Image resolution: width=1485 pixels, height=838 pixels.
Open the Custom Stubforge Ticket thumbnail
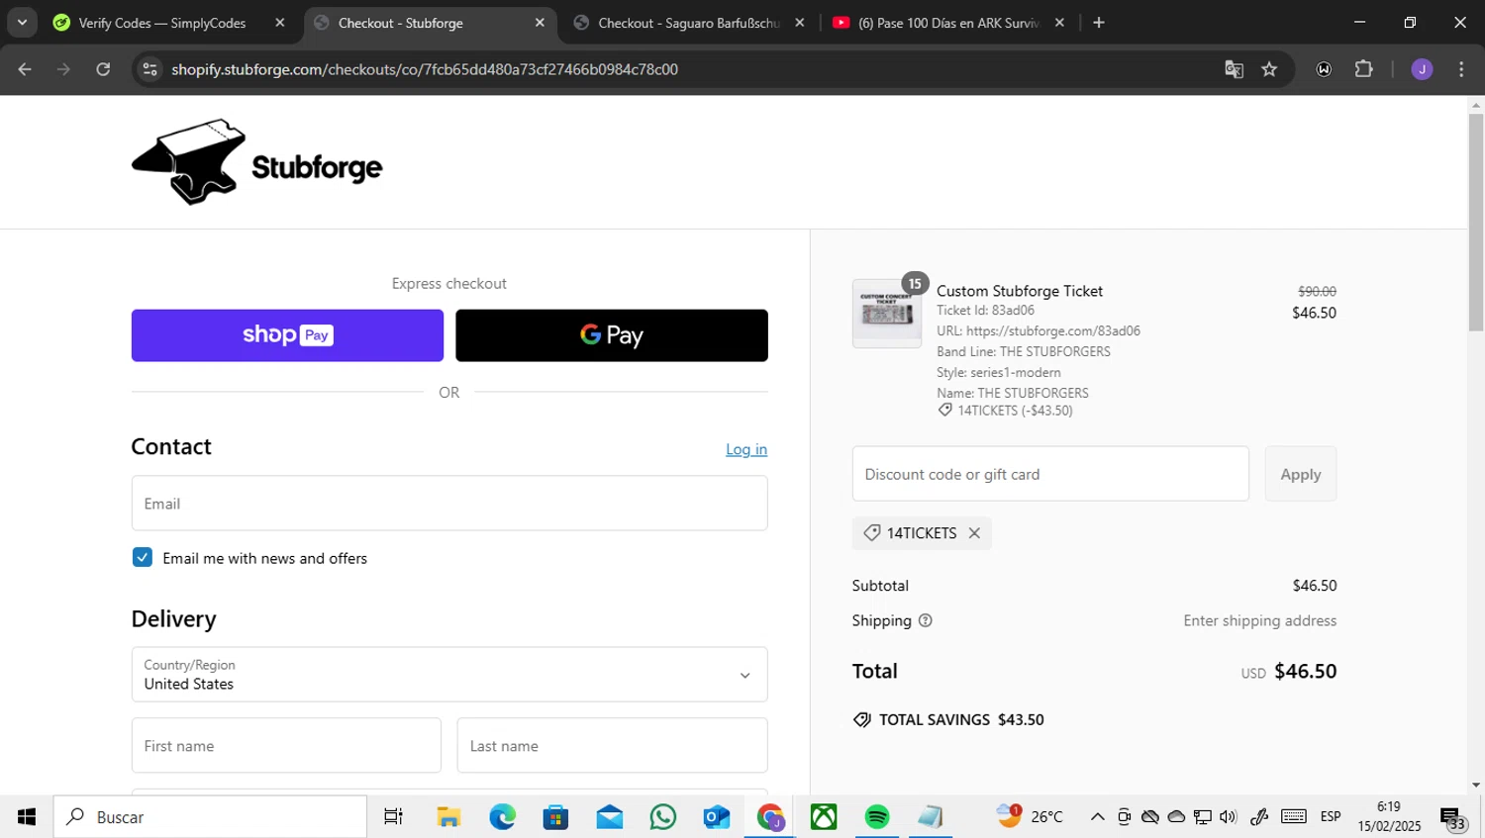click(x=887, y=314)
